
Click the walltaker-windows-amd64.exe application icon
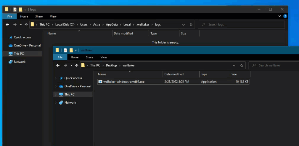(100, 82)
